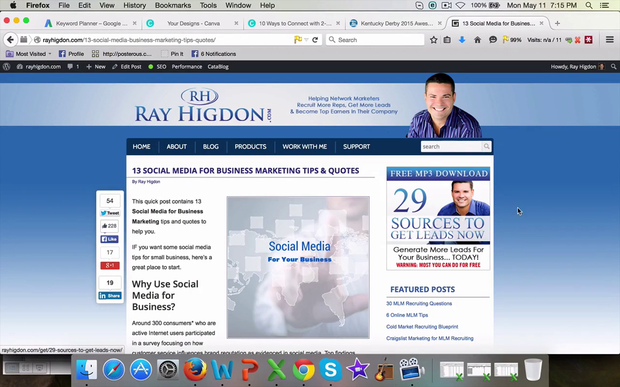Click the address bar URL
620x387 pixels.
(129, 40)
